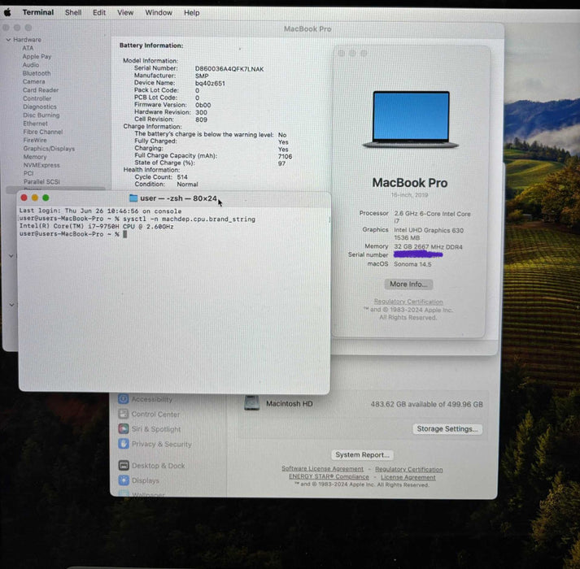Click the Intel Core i7-9750H output line
The width and height of the screenshot is (580, 569).
pos(97,226)
